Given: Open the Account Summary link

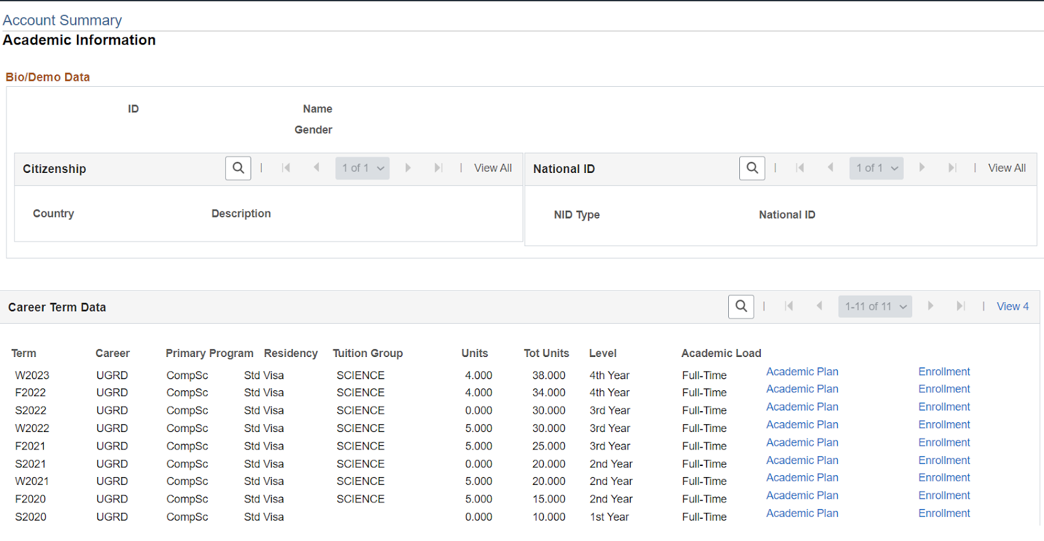Looking at the screenshot, I should pos(62,20).
